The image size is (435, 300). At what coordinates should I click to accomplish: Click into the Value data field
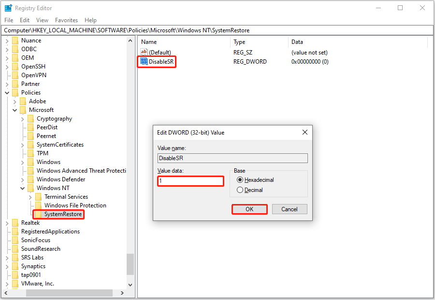coord(190,181)
